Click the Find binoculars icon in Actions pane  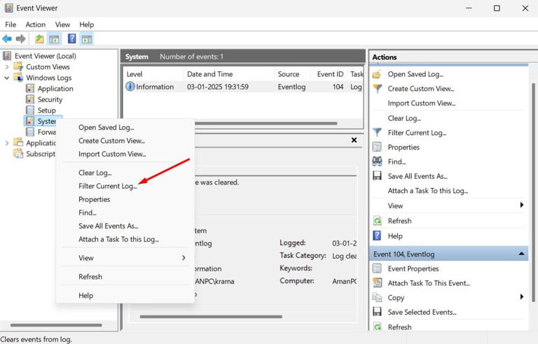point(378,162)
